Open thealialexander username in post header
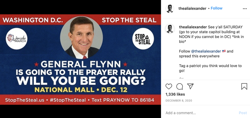Image resolution: width=250 pixels, height=118 pixels. pyautogui.click(x=192, y=8)
